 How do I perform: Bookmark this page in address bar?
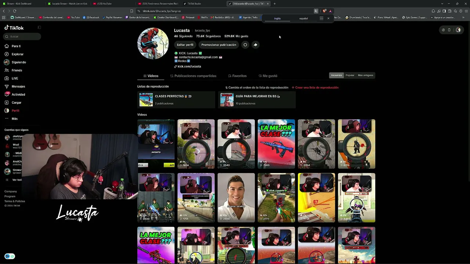[131, 11]
